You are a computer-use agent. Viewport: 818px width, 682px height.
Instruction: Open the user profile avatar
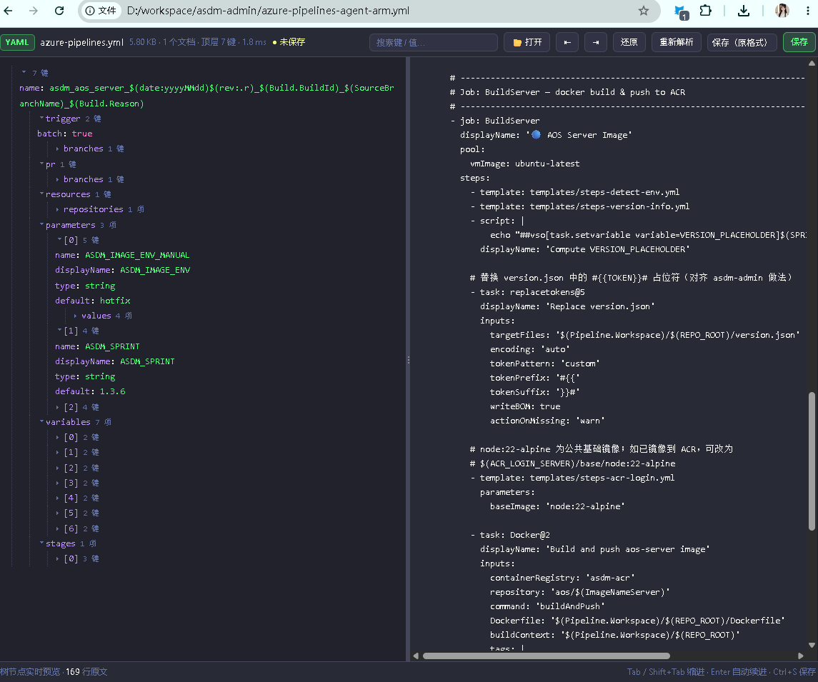point(782,11)
